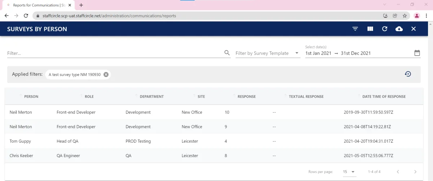Click the response value '8' for Chris Keeber
Screen dimensions: 433x181
click(226, 156)
